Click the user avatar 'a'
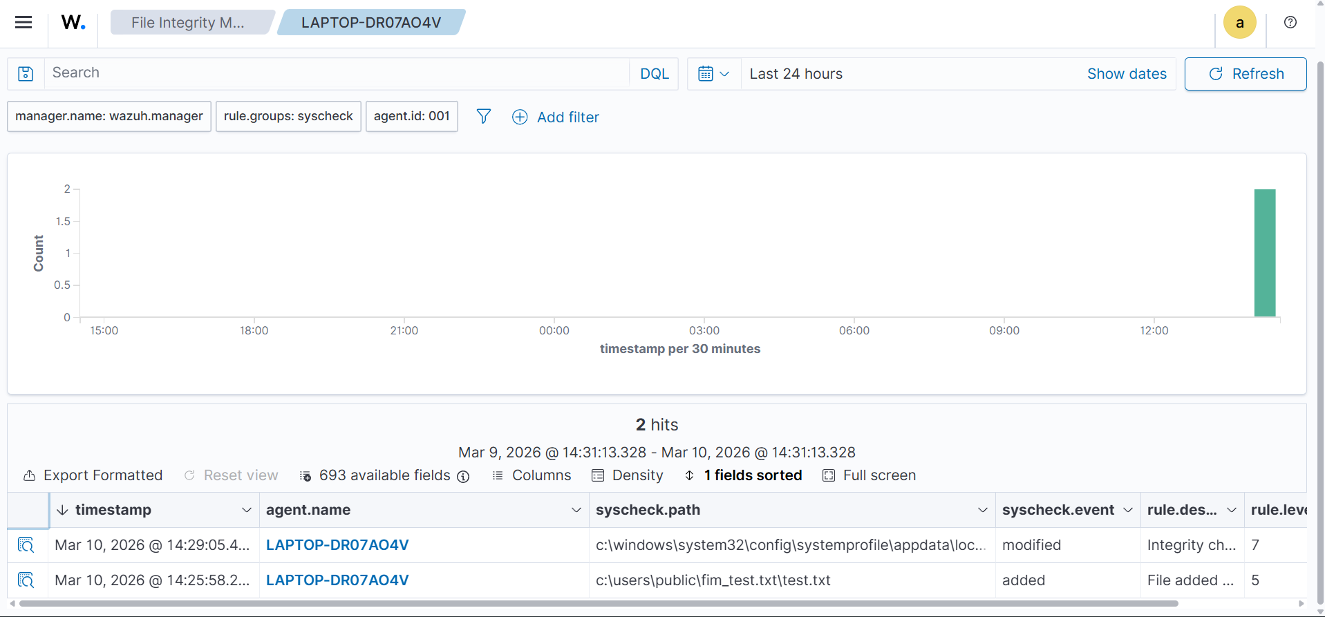This screenshot has height=617, width=1325. (1239, 23)
